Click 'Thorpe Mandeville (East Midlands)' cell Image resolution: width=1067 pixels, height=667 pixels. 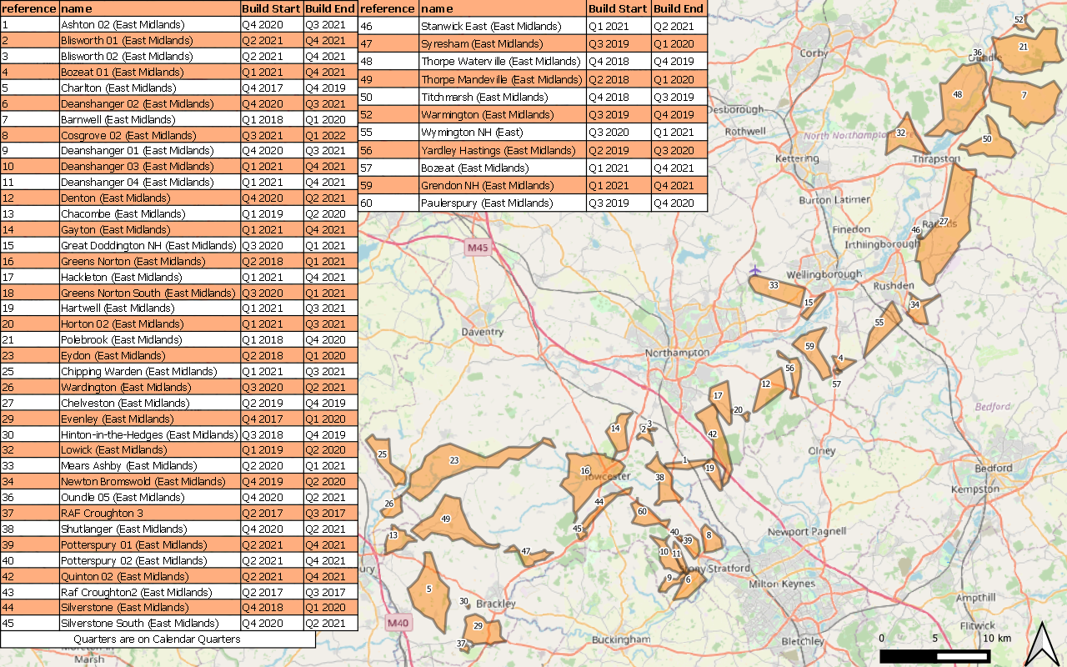tap(502, 79)
